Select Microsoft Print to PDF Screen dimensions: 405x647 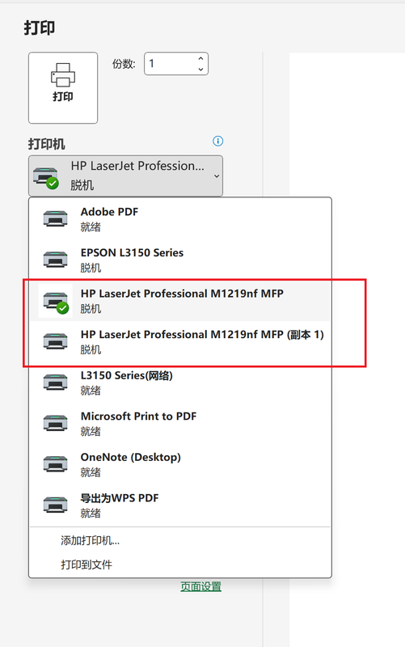pos(179,423)
